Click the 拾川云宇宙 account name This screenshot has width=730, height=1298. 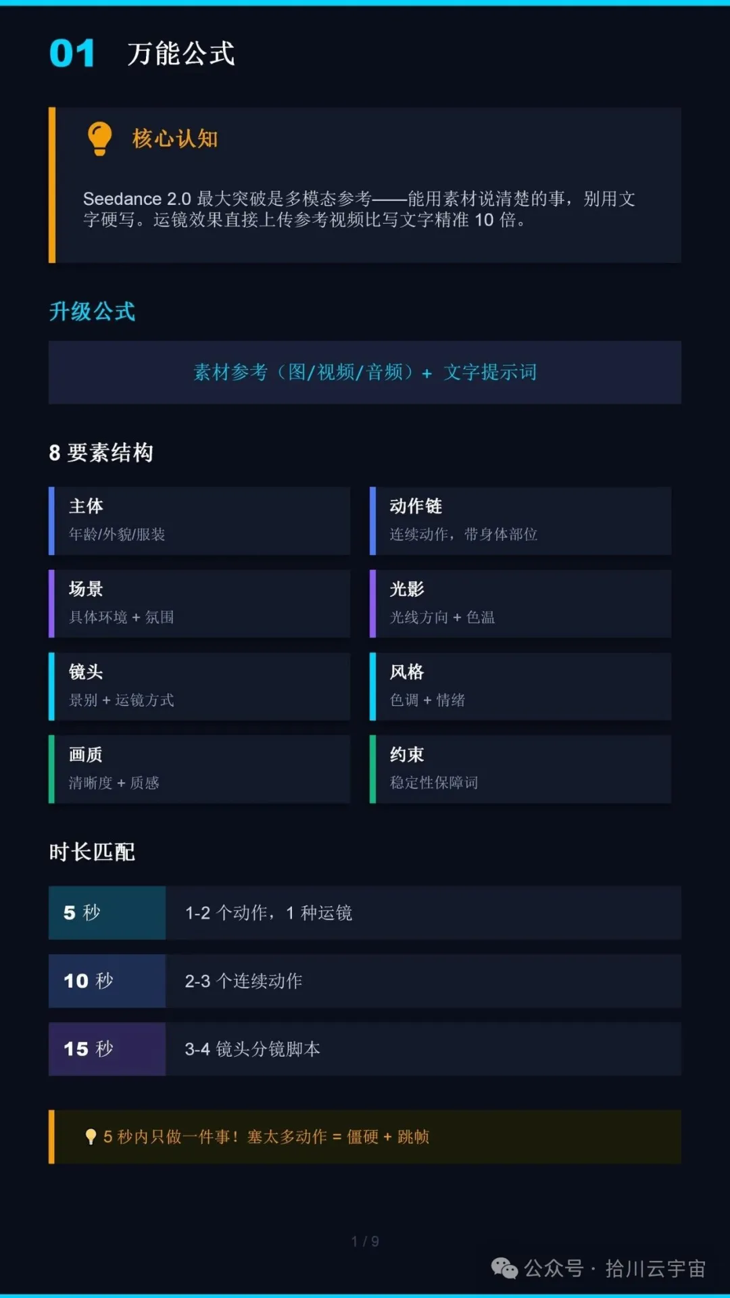point(655,1269)
